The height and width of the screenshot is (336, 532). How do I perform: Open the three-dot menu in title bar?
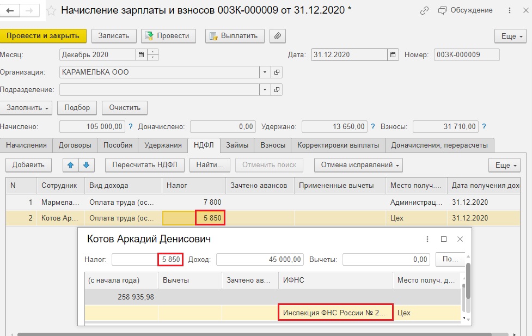point(510,10)
